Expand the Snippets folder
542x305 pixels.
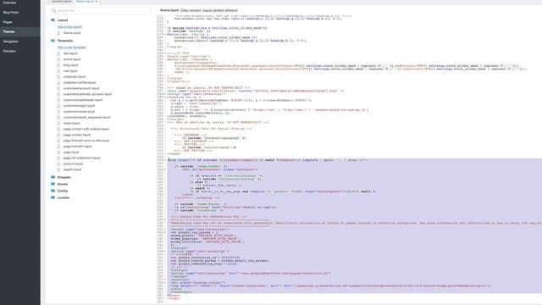click(64, 177)
